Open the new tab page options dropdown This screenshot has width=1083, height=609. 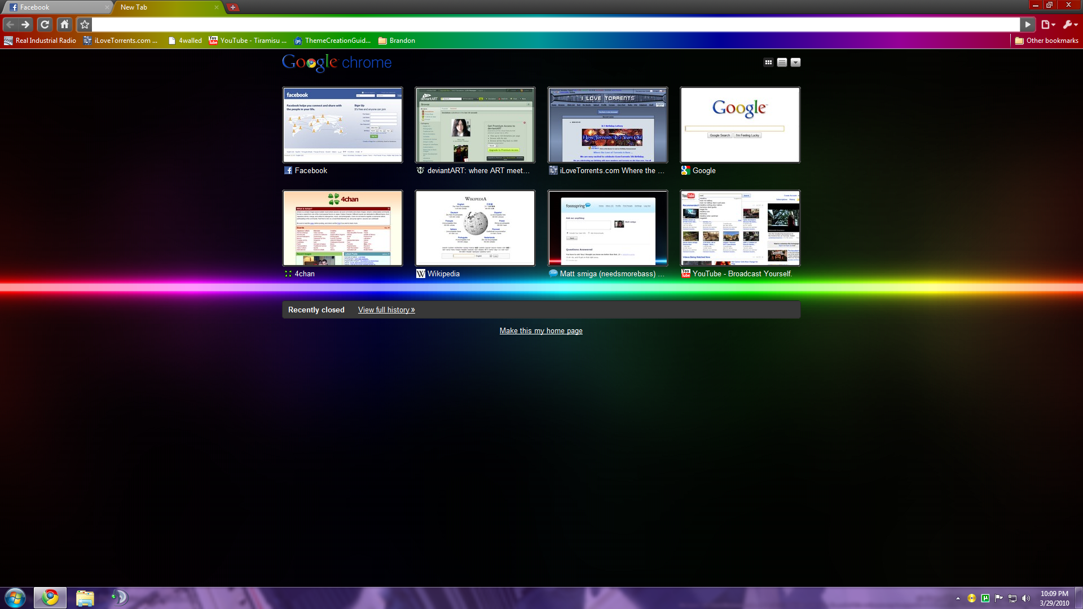pos(795,63)
